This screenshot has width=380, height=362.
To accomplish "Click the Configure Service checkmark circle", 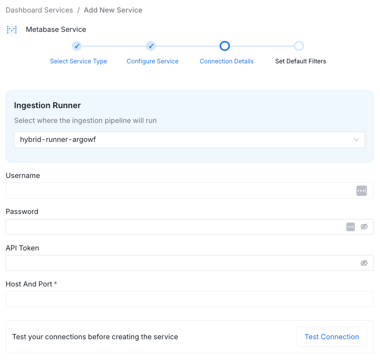I will (x=151, y=46).
